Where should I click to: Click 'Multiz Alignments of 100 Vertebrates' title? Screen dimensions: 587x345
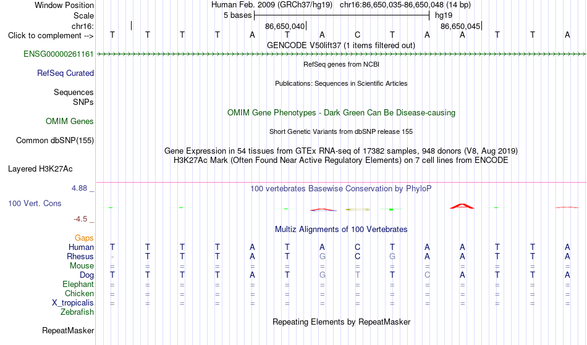tap(341, 230)
